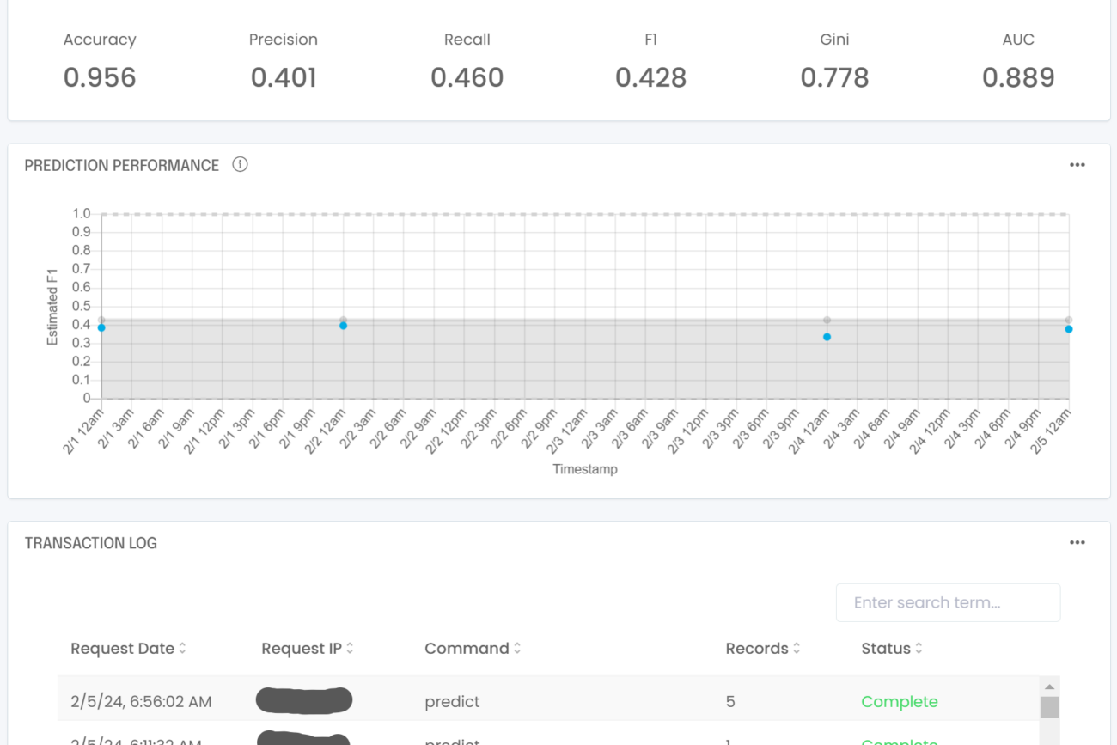The image size is (1117, 745).
Task: Open the Prediction Performance info tooltip
Action: click(x=240, y=164)
